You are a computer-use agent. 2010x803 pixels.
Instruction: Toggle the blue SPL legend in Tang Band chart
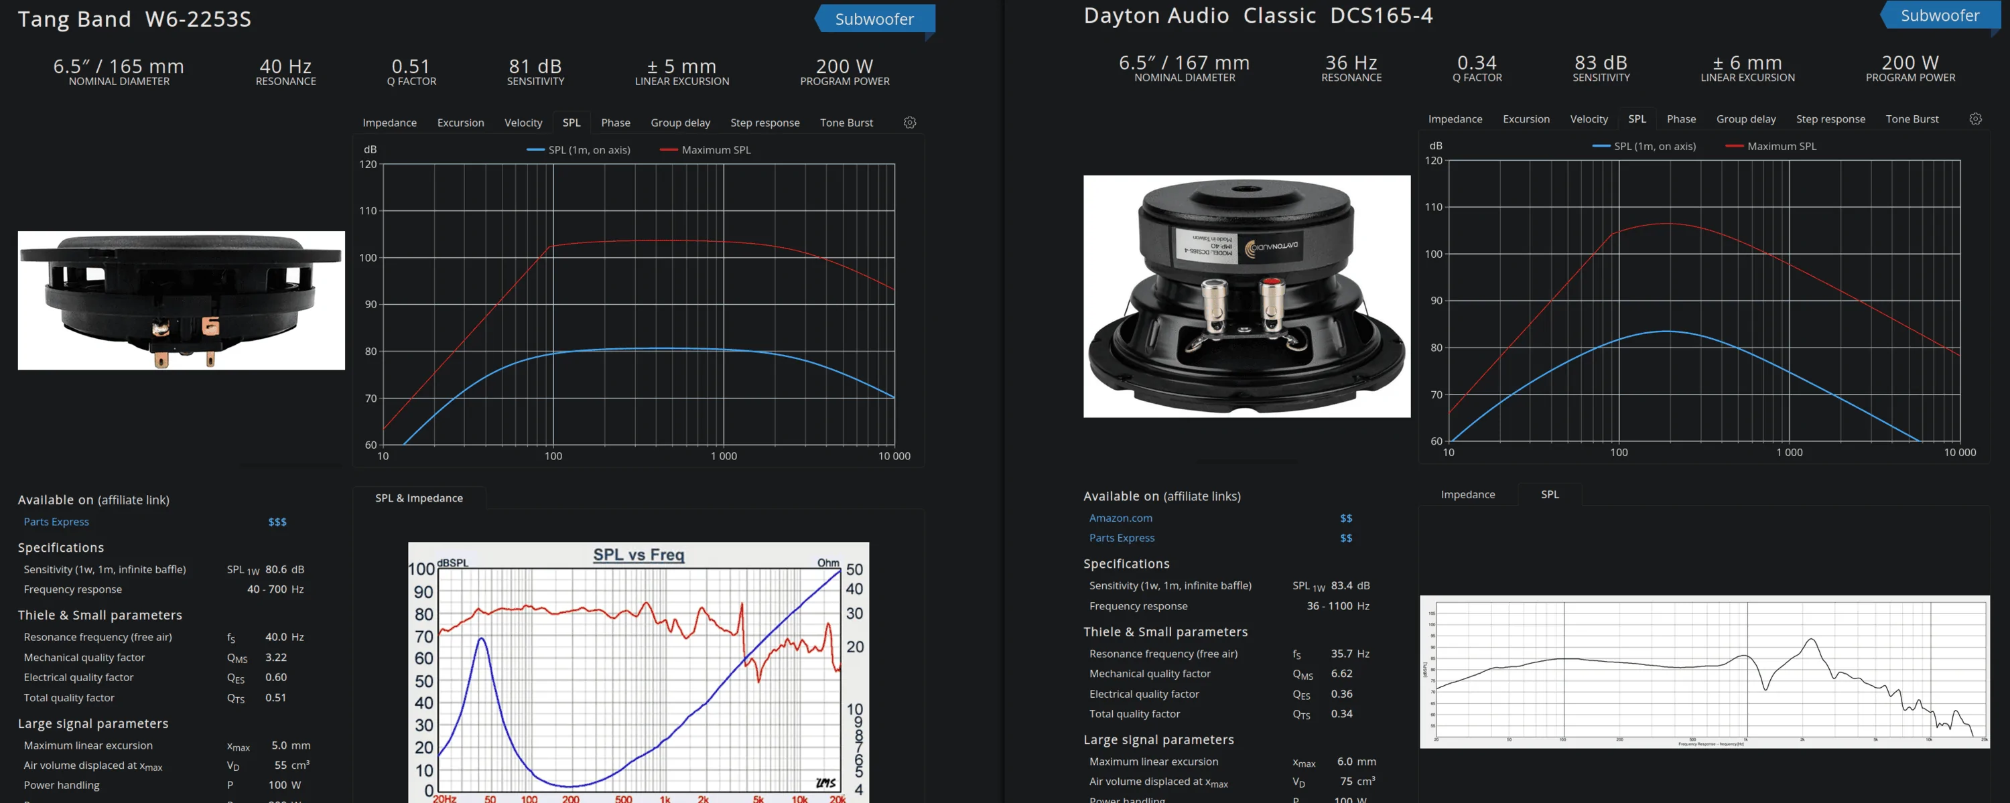tap(578, 150)
